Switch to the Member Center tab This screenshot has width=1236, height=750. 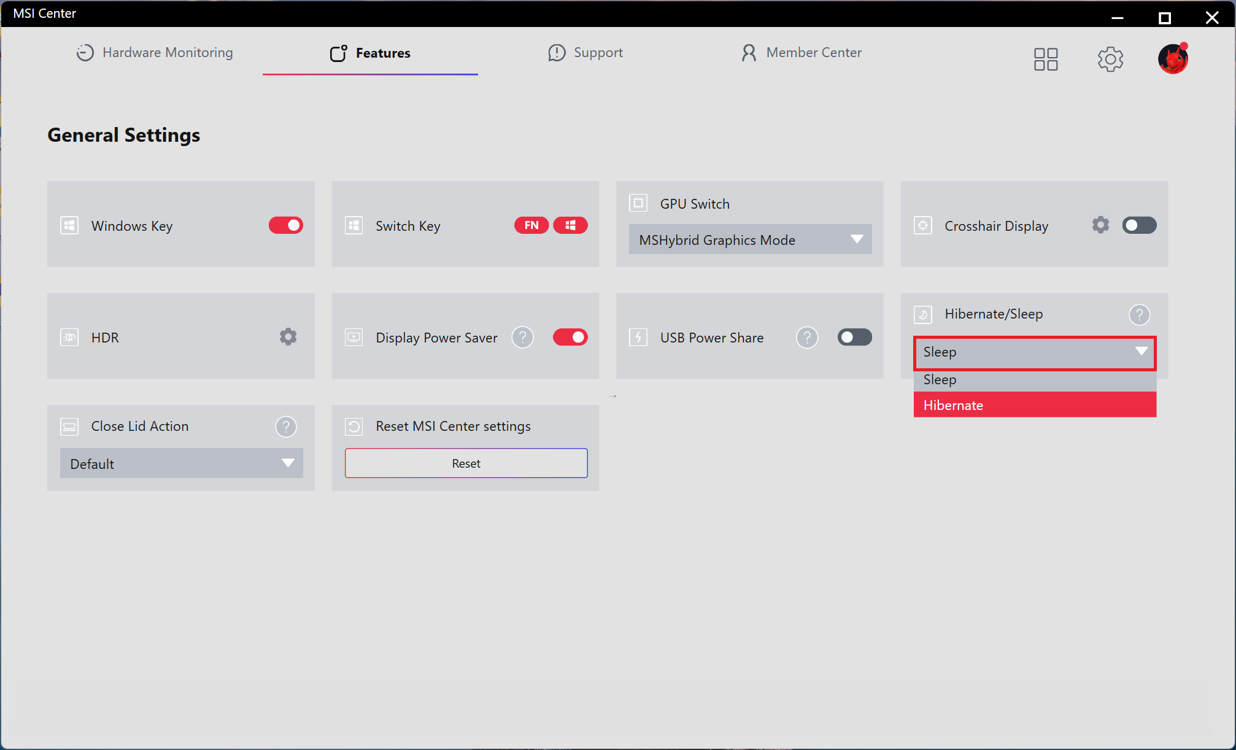[801, 53]
